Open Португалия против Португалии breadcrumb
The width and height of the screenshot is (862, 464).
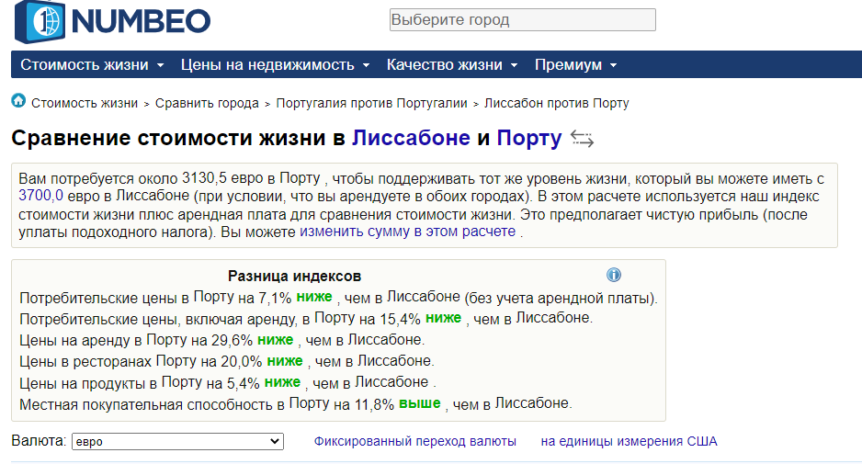[371, 104]
